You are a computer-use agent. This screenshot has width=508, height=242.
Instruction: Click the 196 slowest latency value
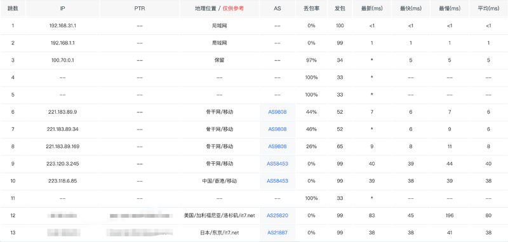click(x=450, y=215)
